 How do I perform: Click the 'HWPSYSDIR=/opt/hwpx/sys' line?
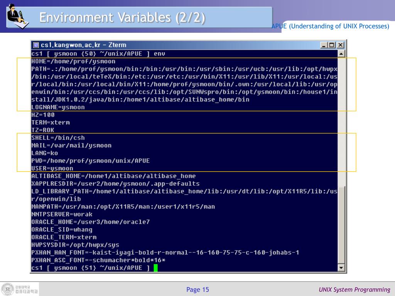click(x=75, y=245)
